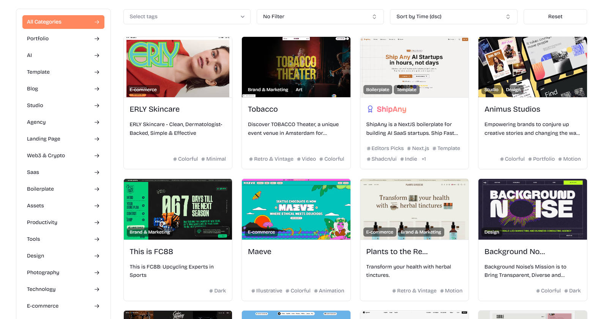Select the Template category in sidebar
606x319 pixels.
coord(38,72)
